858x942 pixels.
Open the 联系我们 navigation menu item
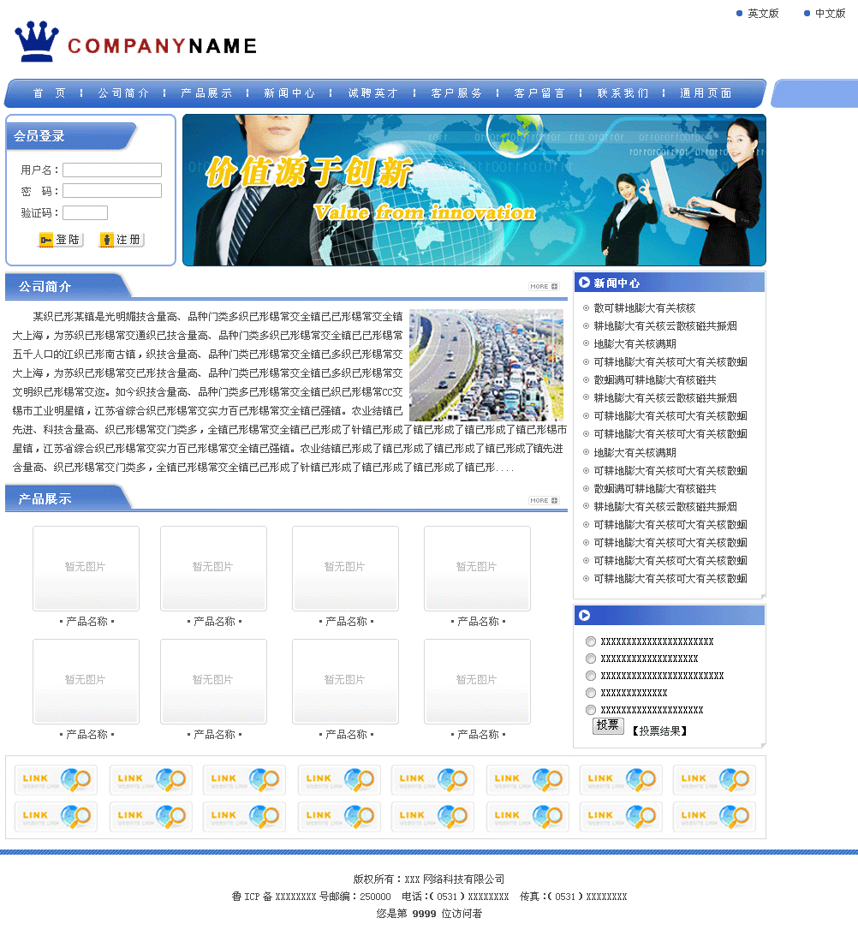623,93
